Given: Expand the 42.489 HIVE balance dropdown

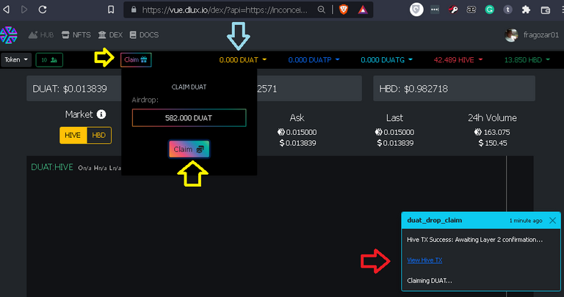Looking at the screenshot, I should coord(458,60).
